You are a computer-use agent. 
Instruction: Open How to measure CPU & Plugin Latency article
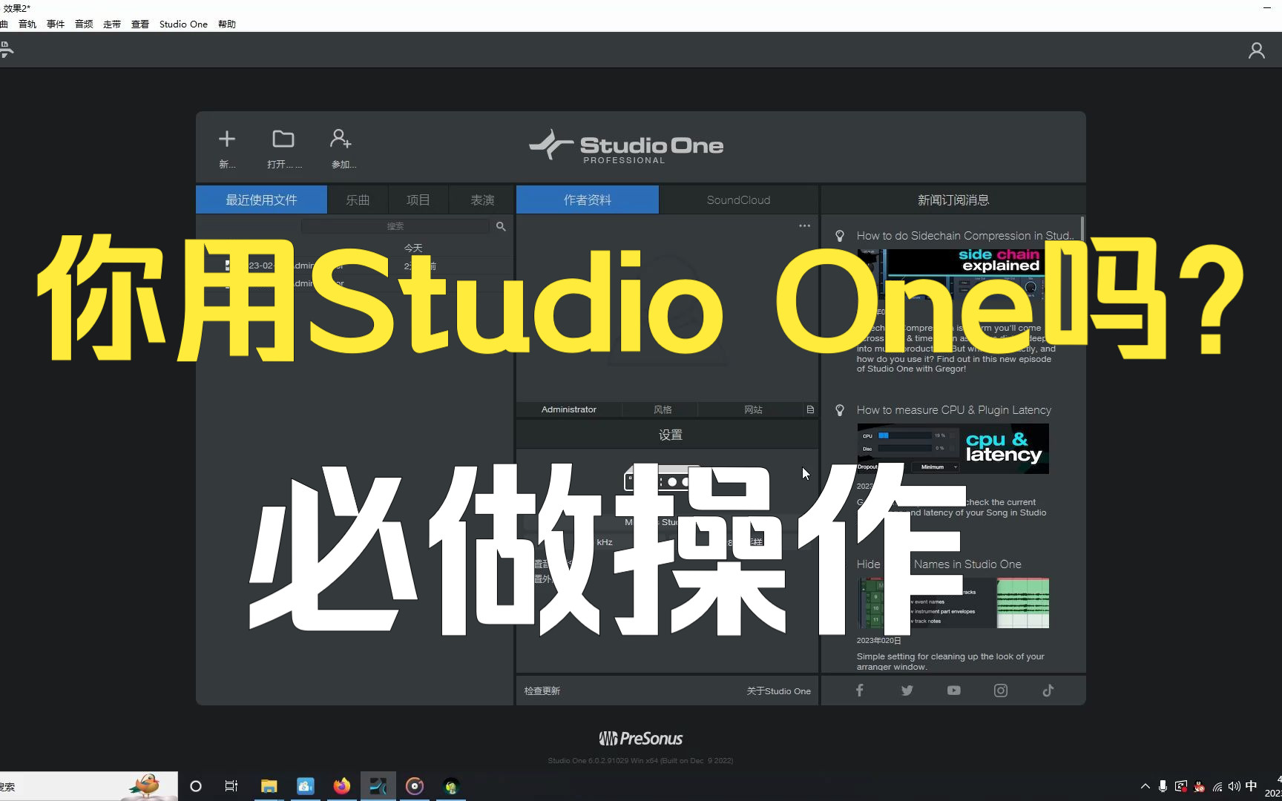tap(953, 410)
